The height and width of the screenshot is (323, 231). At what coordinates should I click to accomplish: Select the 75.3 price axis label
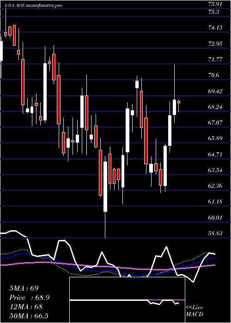(213, 12)
